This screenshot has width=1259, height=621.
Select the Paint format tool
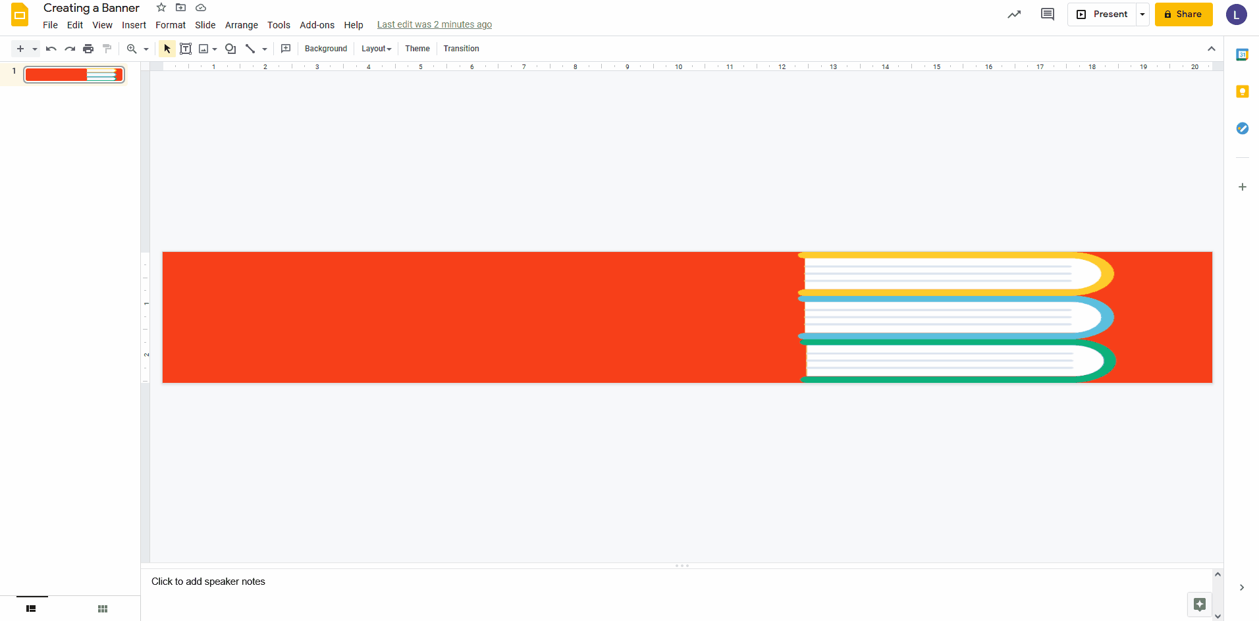click(x=107, y=48)
